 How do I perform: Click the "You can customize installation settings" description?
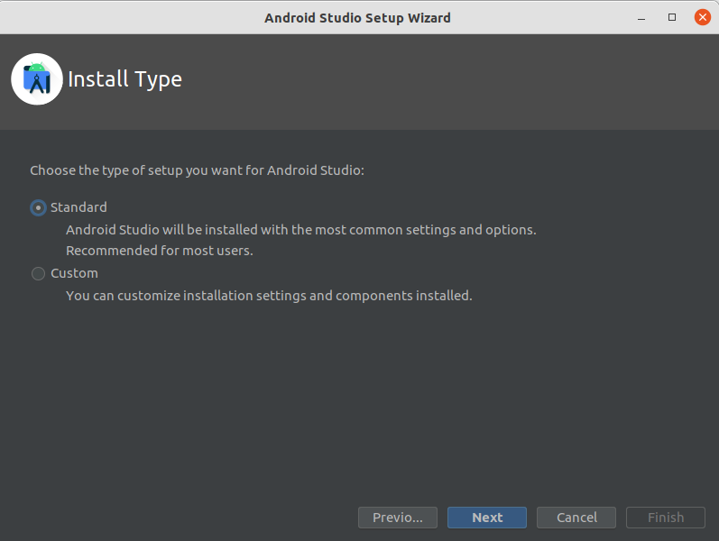coord(269,295)
